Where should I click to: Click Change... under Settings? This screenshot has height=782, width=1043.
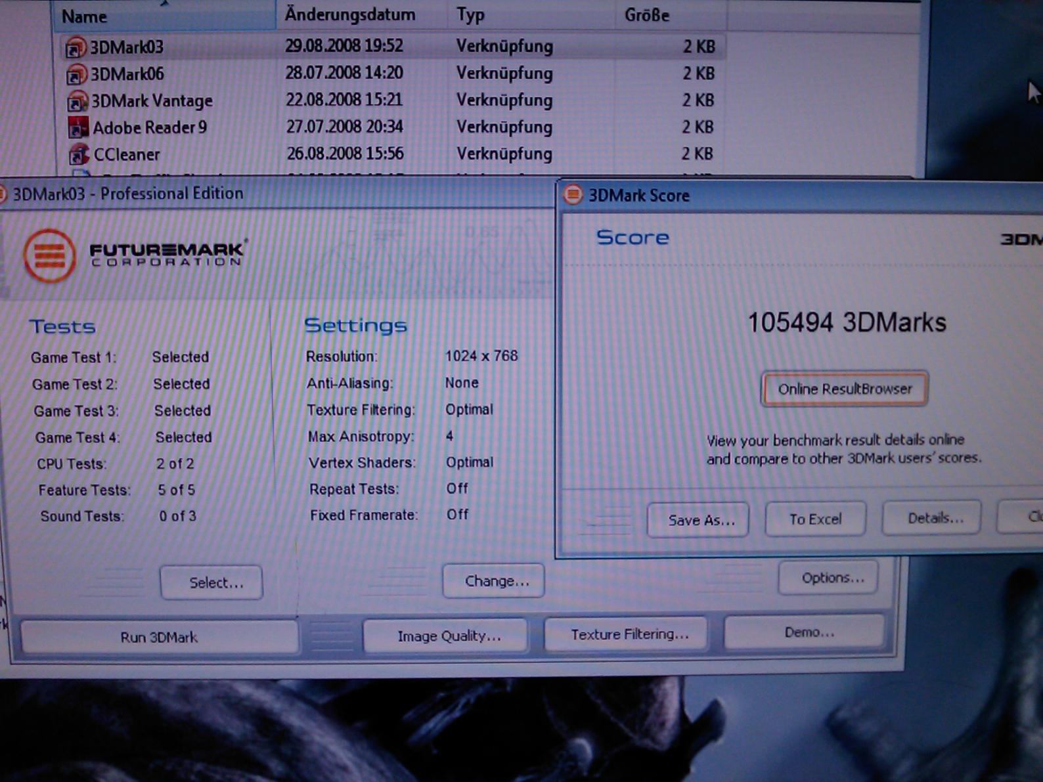coord(494,580)
